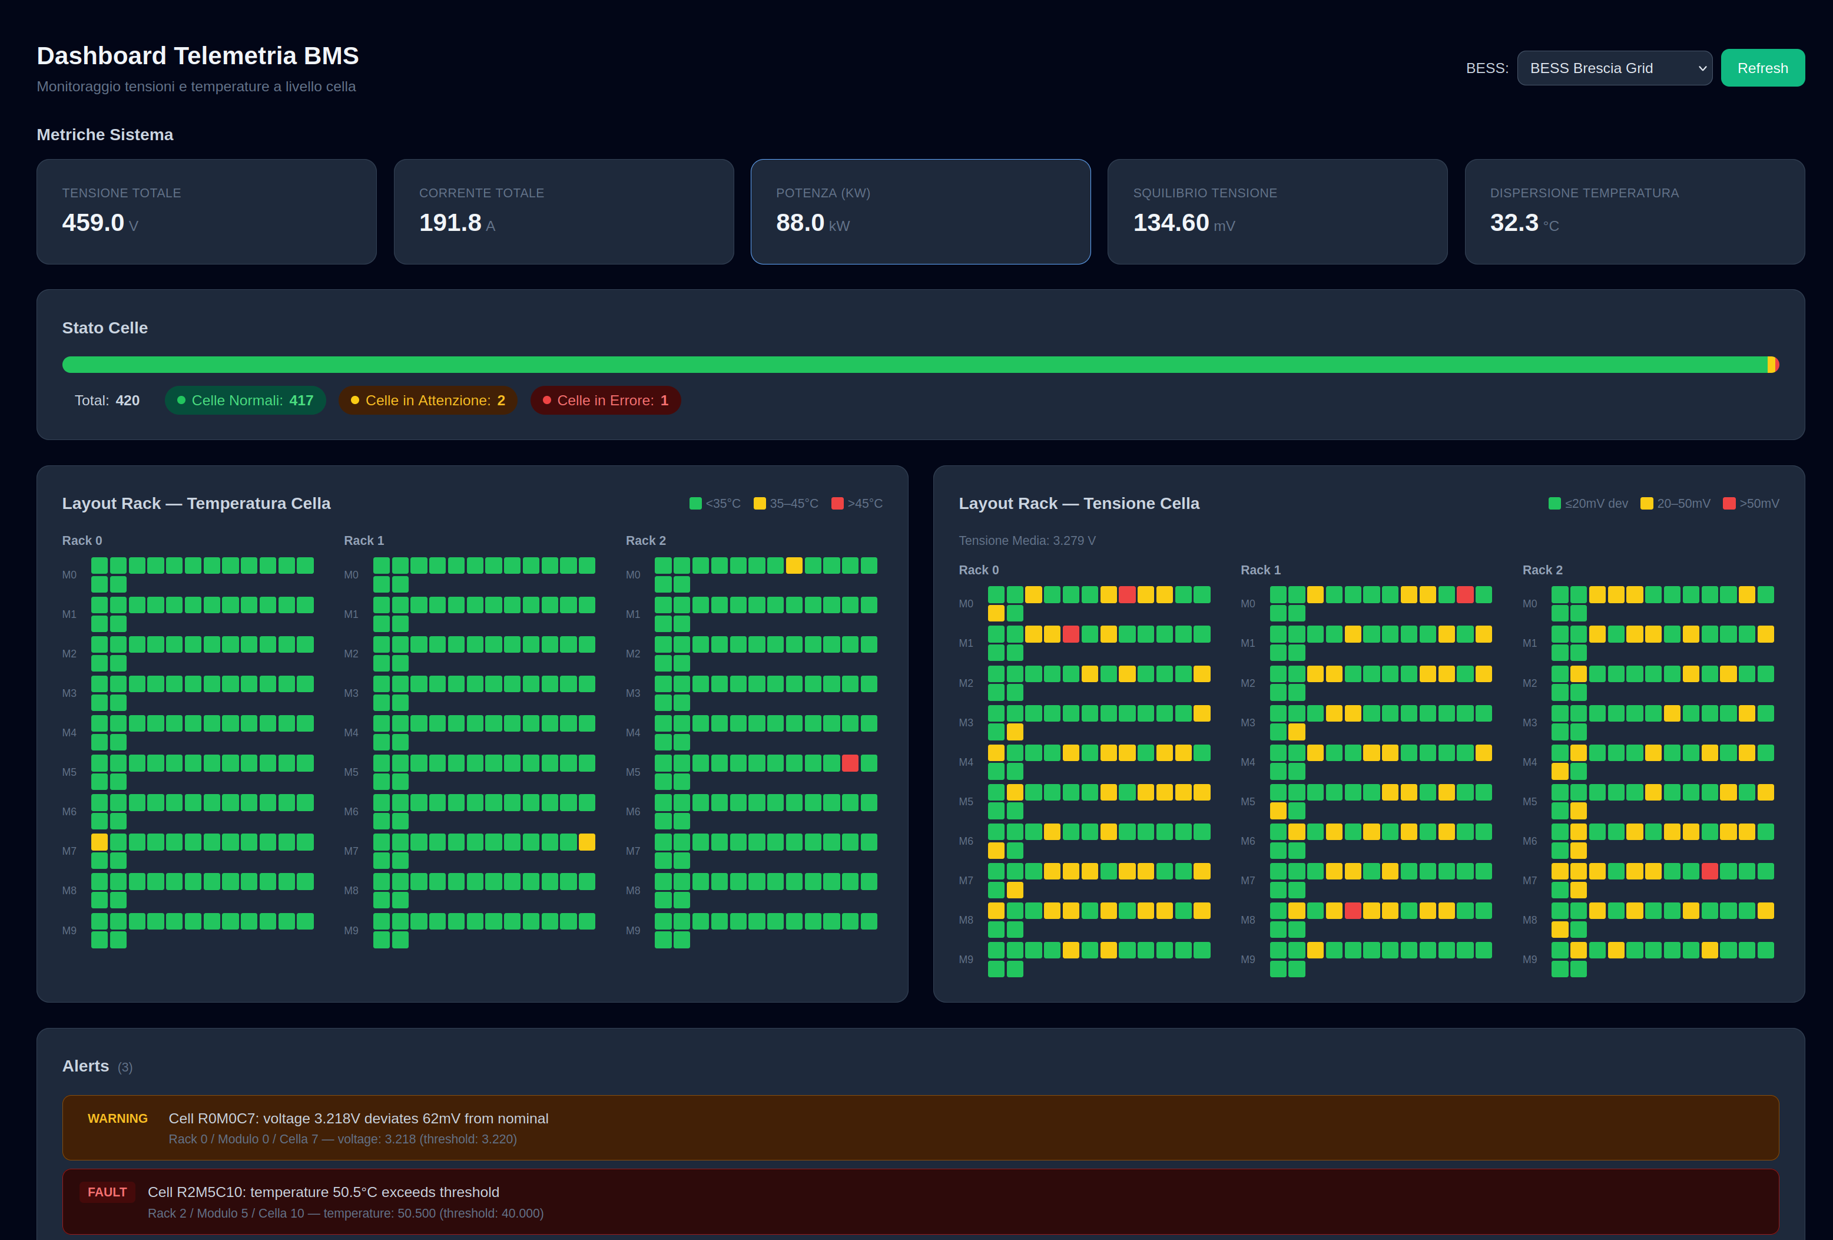Screen dimensions: 1833x1240
Task: Open the WARNING alert for cell R0M0C7
Action: tap(915, 1128)
